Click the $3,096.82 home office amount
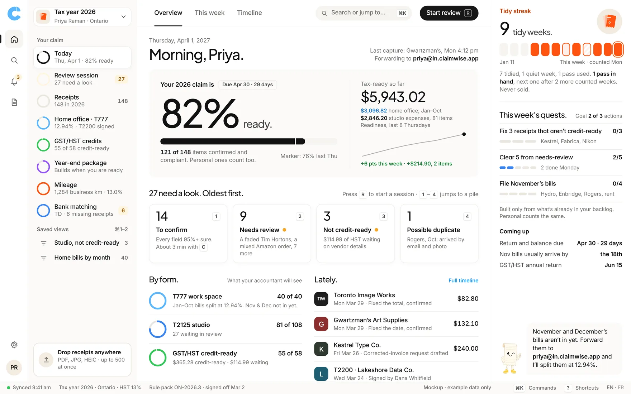Image resolution: width=631 pixels, height=394 pixels. pos(374,111)
